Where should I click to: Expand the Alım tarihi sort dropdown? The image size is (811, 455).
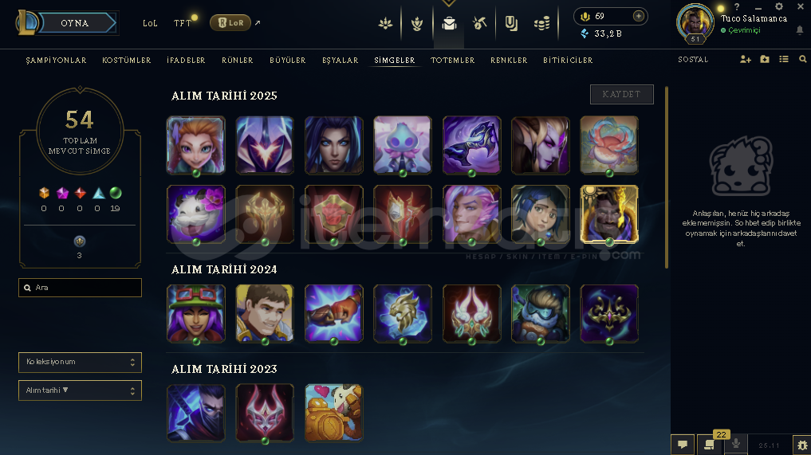[81, 390]
